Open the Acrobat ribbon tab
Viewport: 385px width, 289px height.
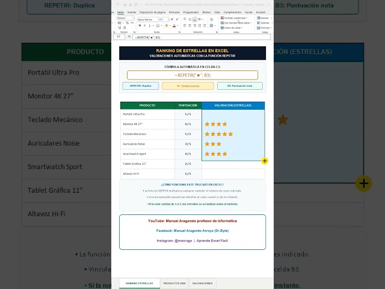[260, 12]
